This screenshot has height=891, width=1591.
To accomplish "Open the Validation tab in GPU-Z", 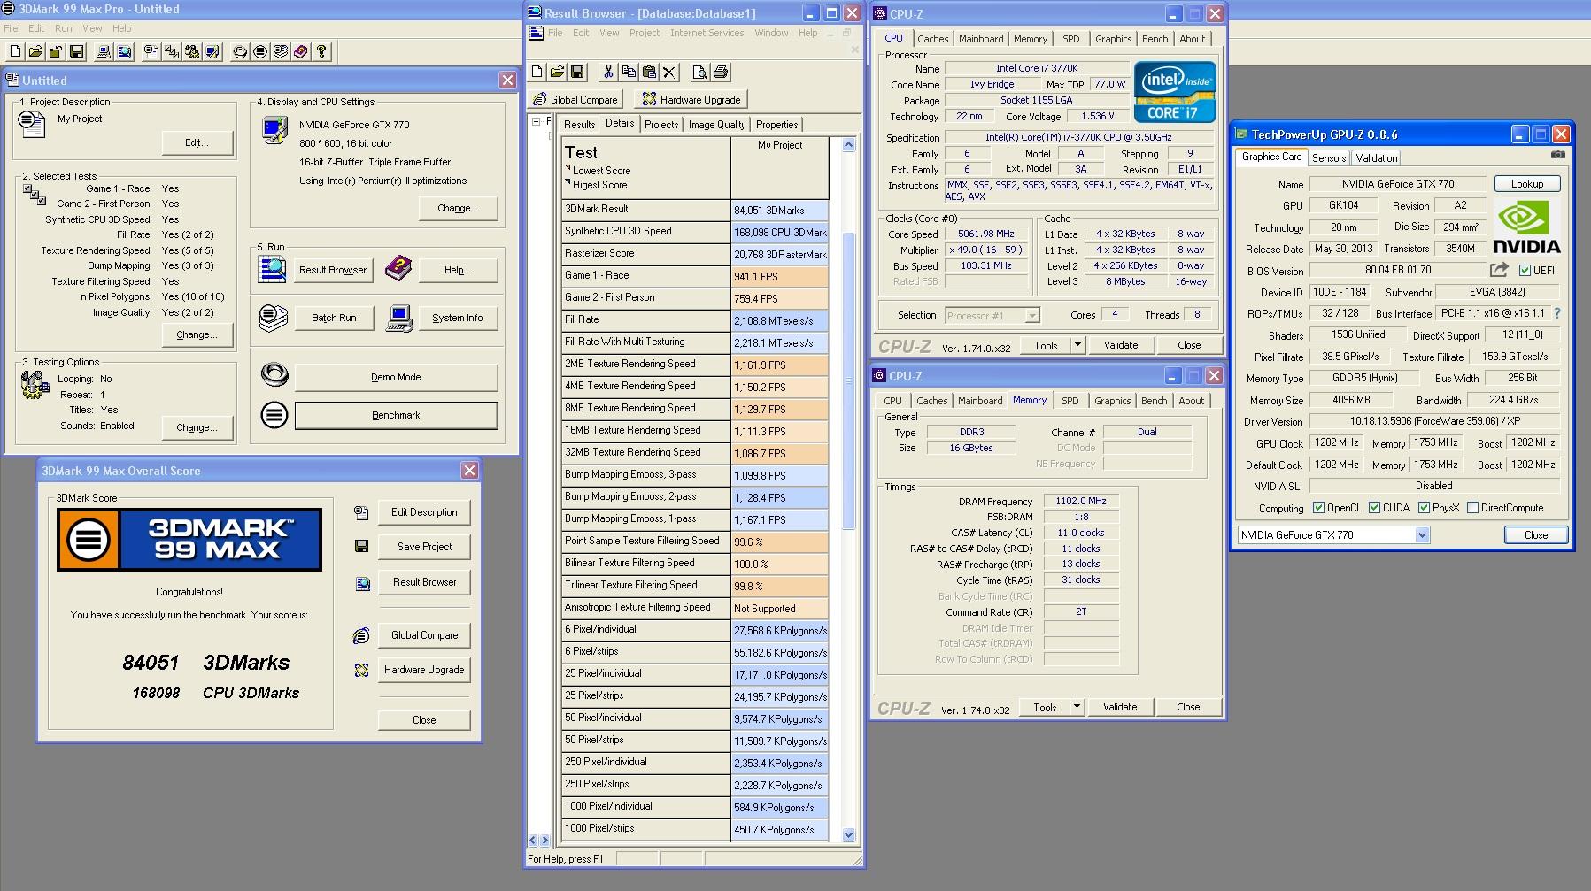I will [1377, 158].
